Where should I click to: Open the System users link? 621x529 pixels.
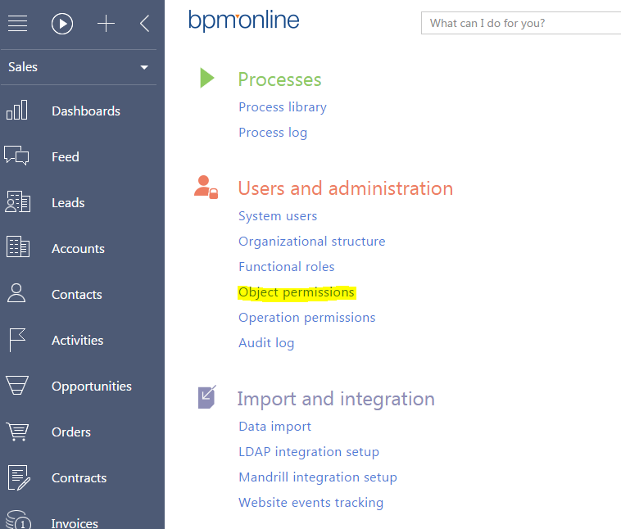coord(278,216)
